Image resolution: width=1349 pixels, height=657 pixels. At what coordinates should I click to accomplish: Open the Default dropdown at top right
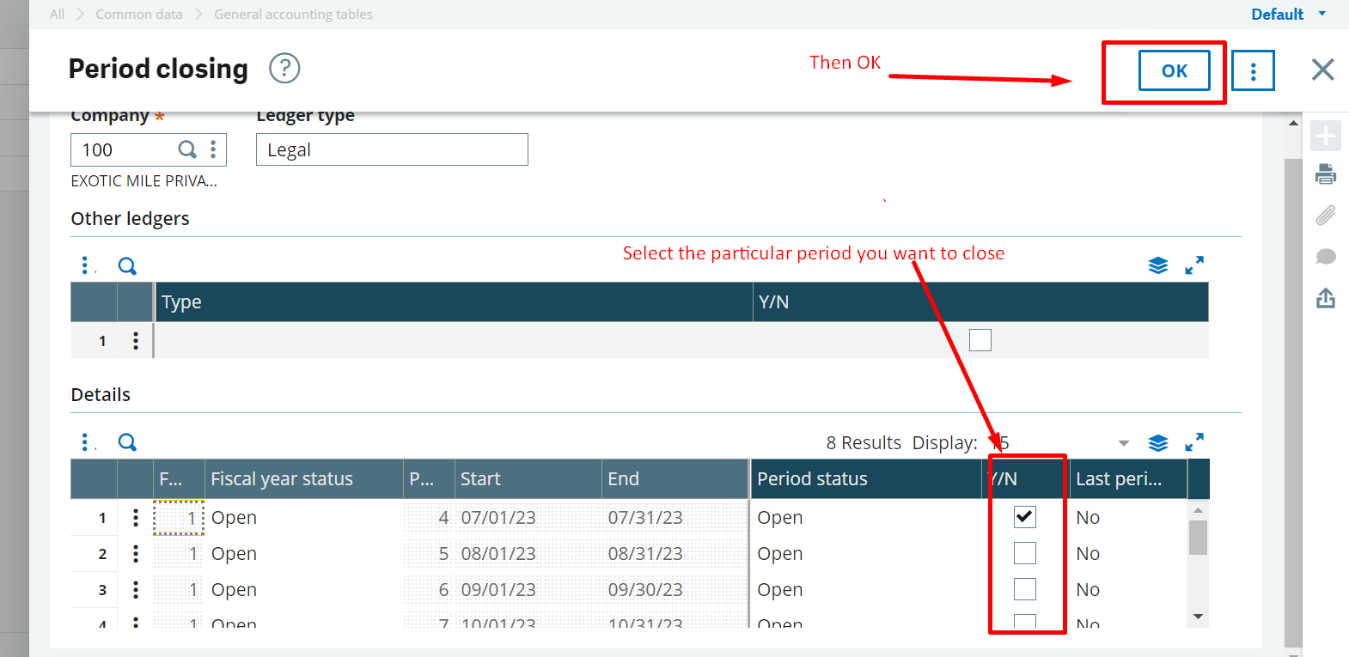[1288, 14]
